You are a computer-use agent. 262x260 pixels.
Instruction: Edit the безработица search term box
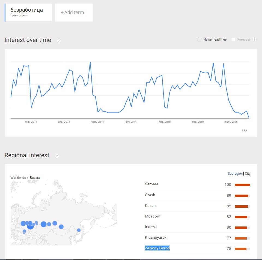coord(28,12)
